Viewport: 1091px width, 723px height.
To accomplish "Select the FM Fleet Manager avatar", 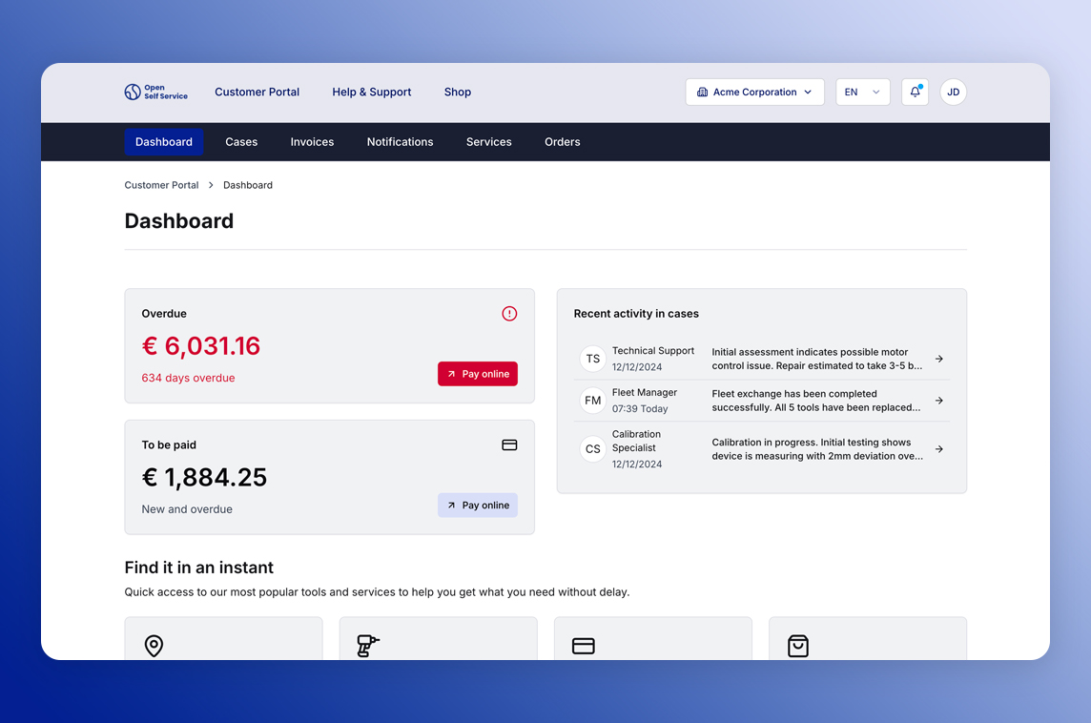I will coord(593,401).
